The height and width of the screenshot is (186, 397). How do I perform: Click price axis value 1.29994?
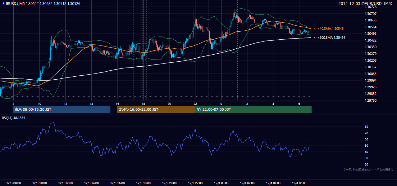tap(371, 80)
